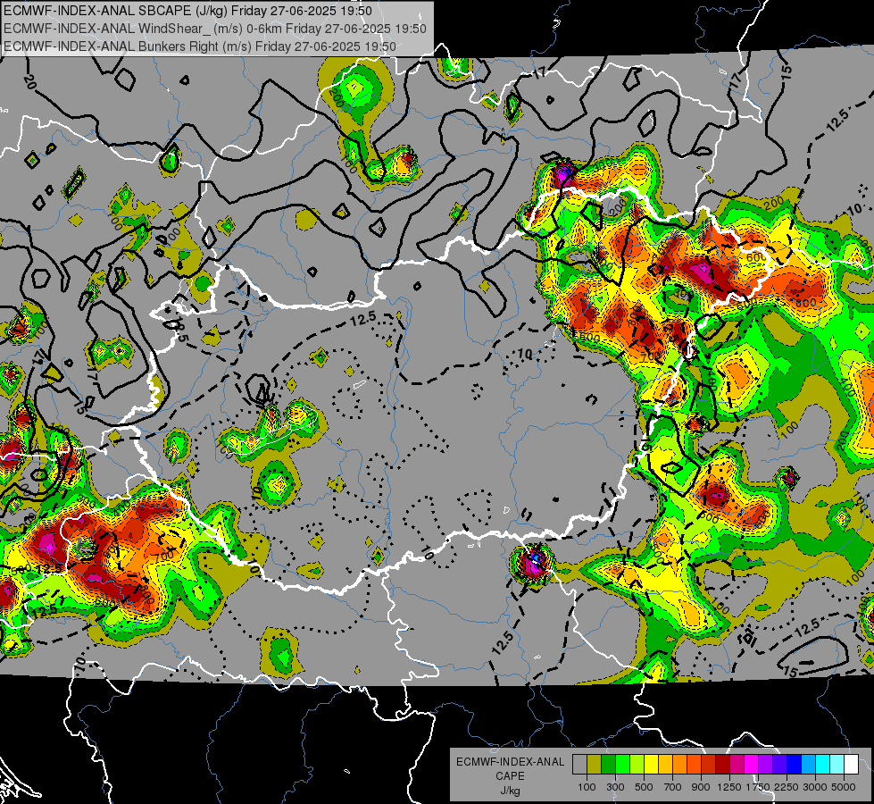Pick the yellow swatch right of 500
Screen dimensions: 874x804
(x=651, y=765)
